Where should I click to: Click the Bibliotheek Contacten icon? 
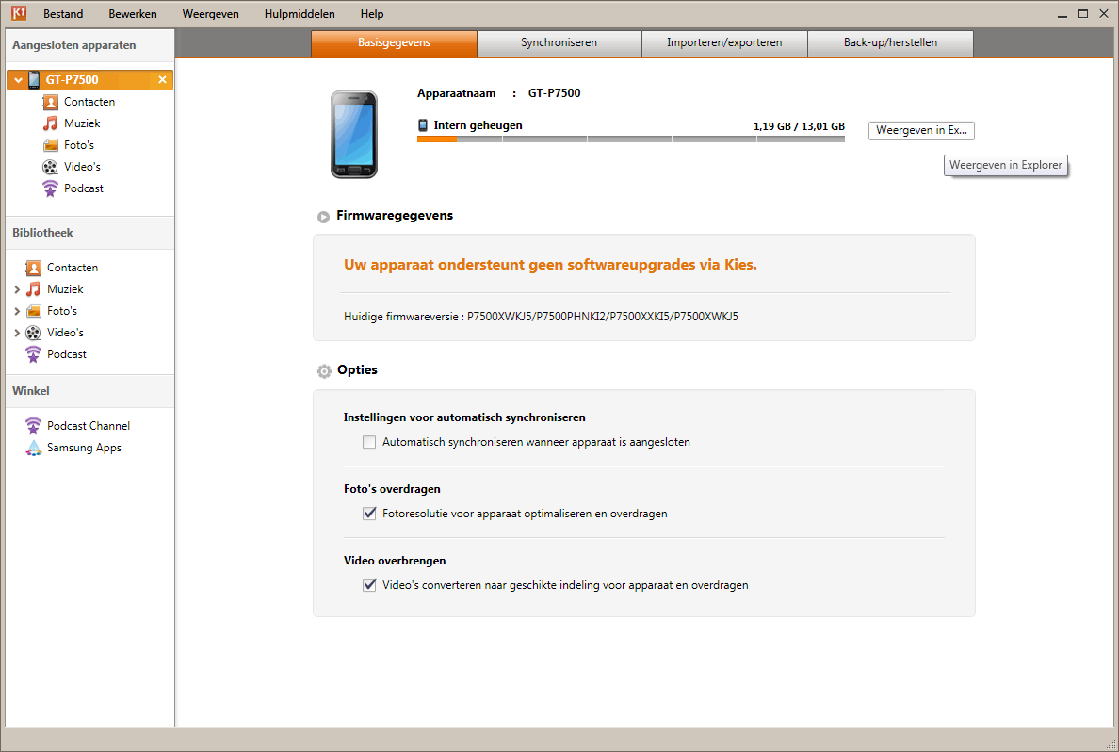(34, 268)
